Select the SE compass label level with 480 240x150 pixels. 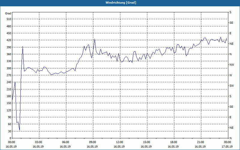tap(231, 23)
